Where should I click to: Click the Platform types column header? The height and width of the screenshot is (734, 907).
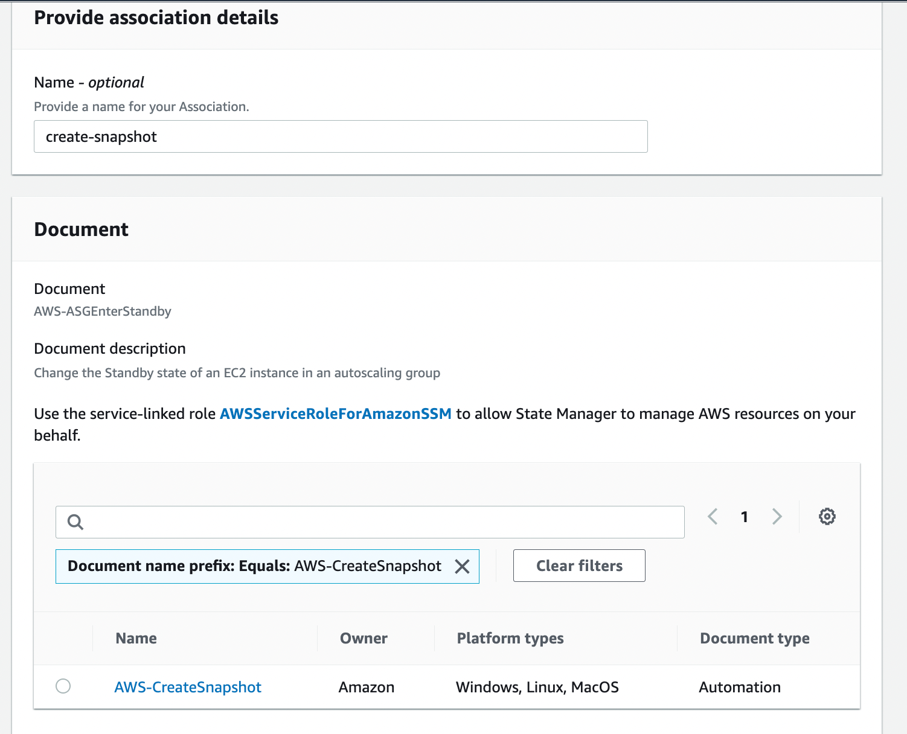[510, 639]
